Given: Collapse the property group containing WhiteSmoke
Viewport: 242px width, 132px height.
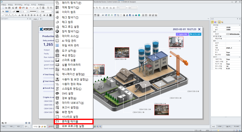Looking at the screenshot, I should click(239, 32).
